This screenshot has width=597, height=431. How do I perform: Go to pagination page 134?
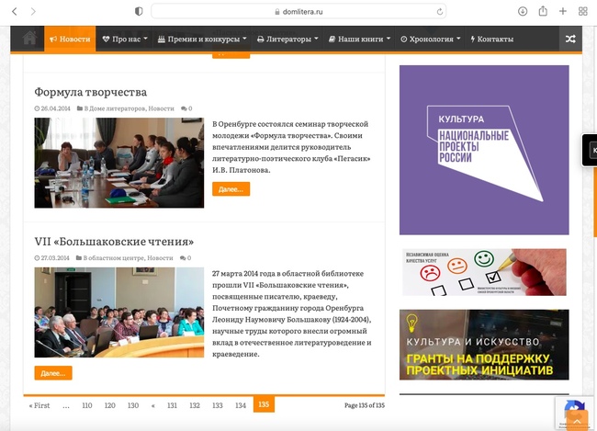click(x=241, y=405)
